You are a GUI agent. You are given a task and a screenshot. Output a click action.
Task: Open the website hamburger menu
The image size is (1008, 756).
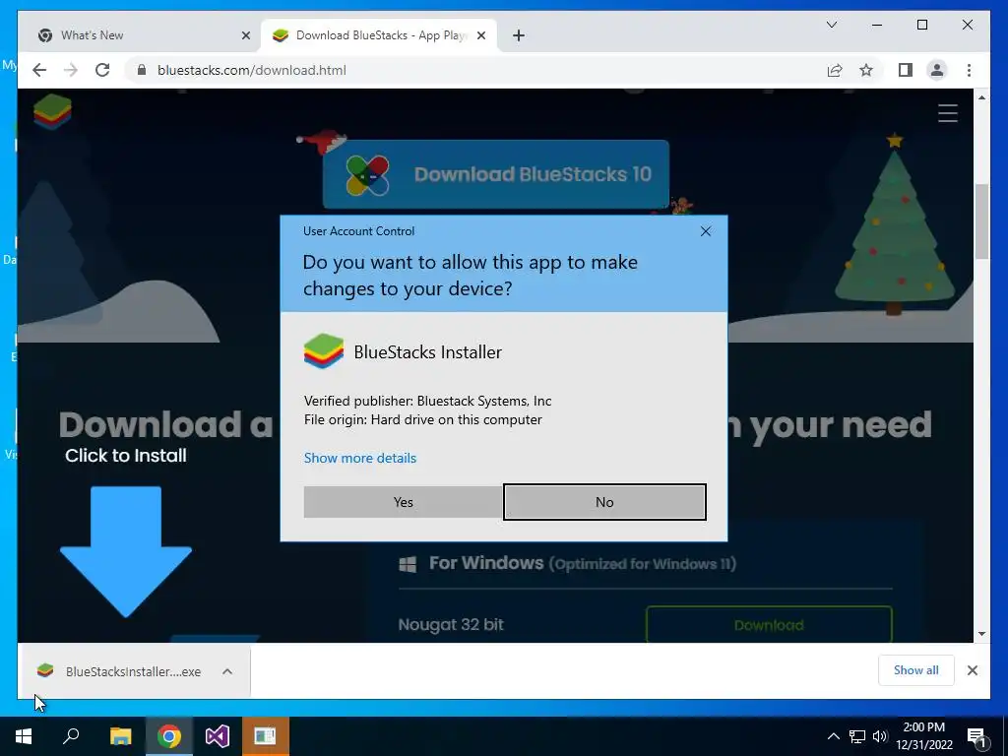click(x=948, y=113)
